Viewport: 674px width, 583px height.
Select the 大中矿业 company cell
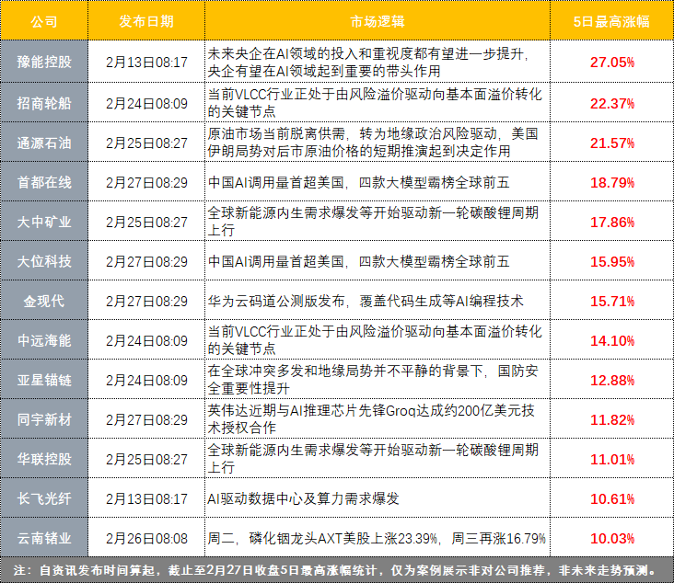tap(44, 222)
